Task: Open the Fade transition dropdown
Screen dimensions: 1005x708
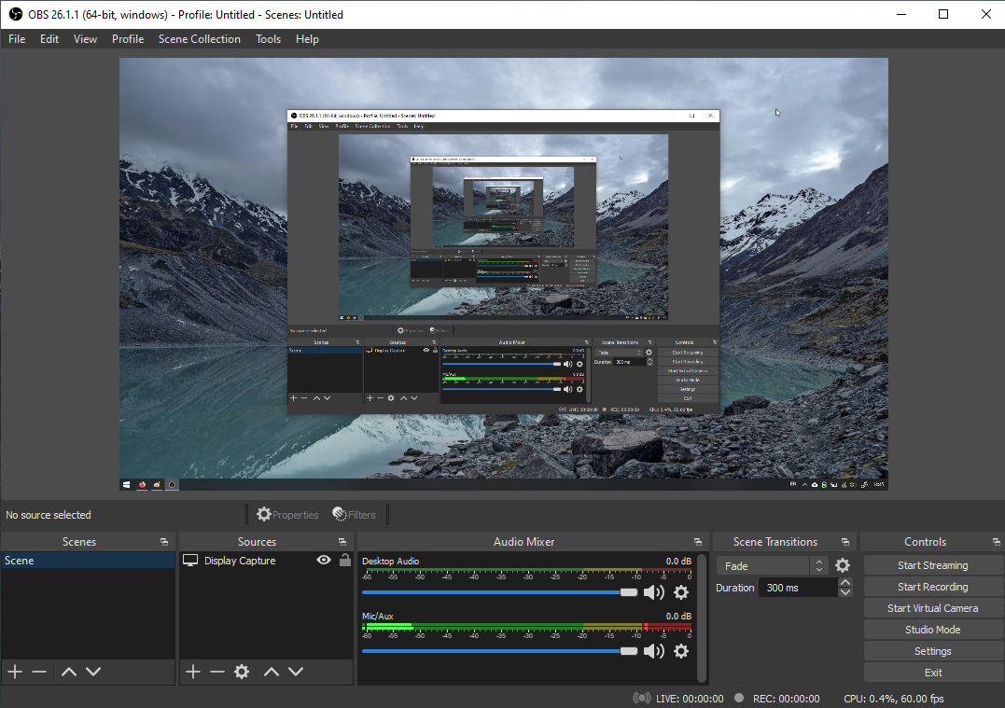Action: tap(772, 566)
